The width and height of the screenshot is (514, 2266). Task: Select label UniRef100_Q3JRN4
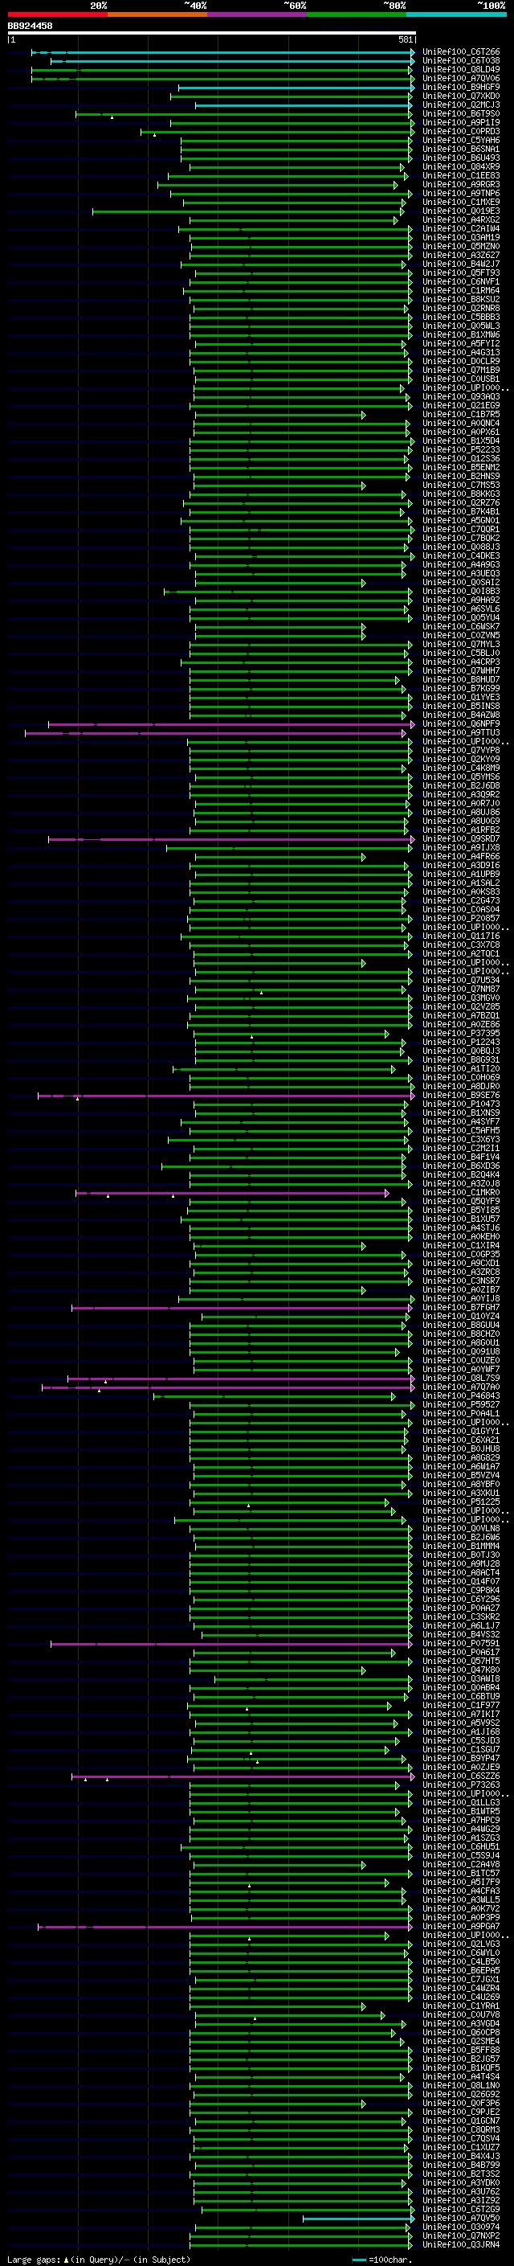pyautogui.click(x=460, y=2245)
